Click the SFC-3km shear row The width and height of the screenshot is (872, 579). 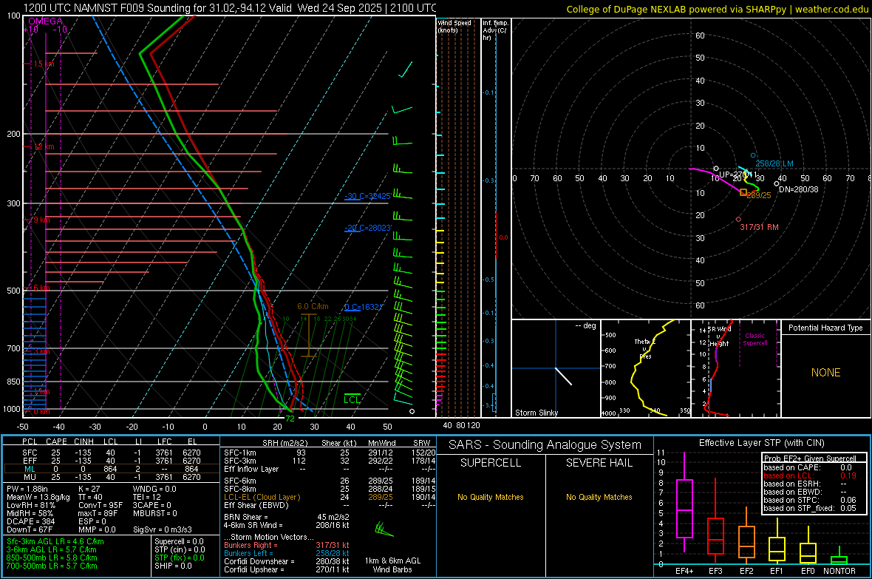pos(330,461)
